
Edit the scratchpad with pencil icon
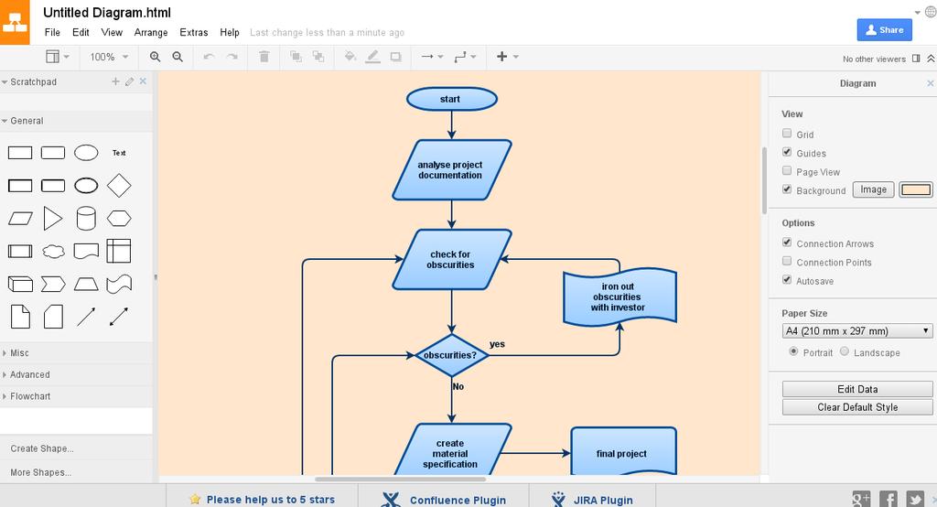pyautogui.click(x=129, y=81)
